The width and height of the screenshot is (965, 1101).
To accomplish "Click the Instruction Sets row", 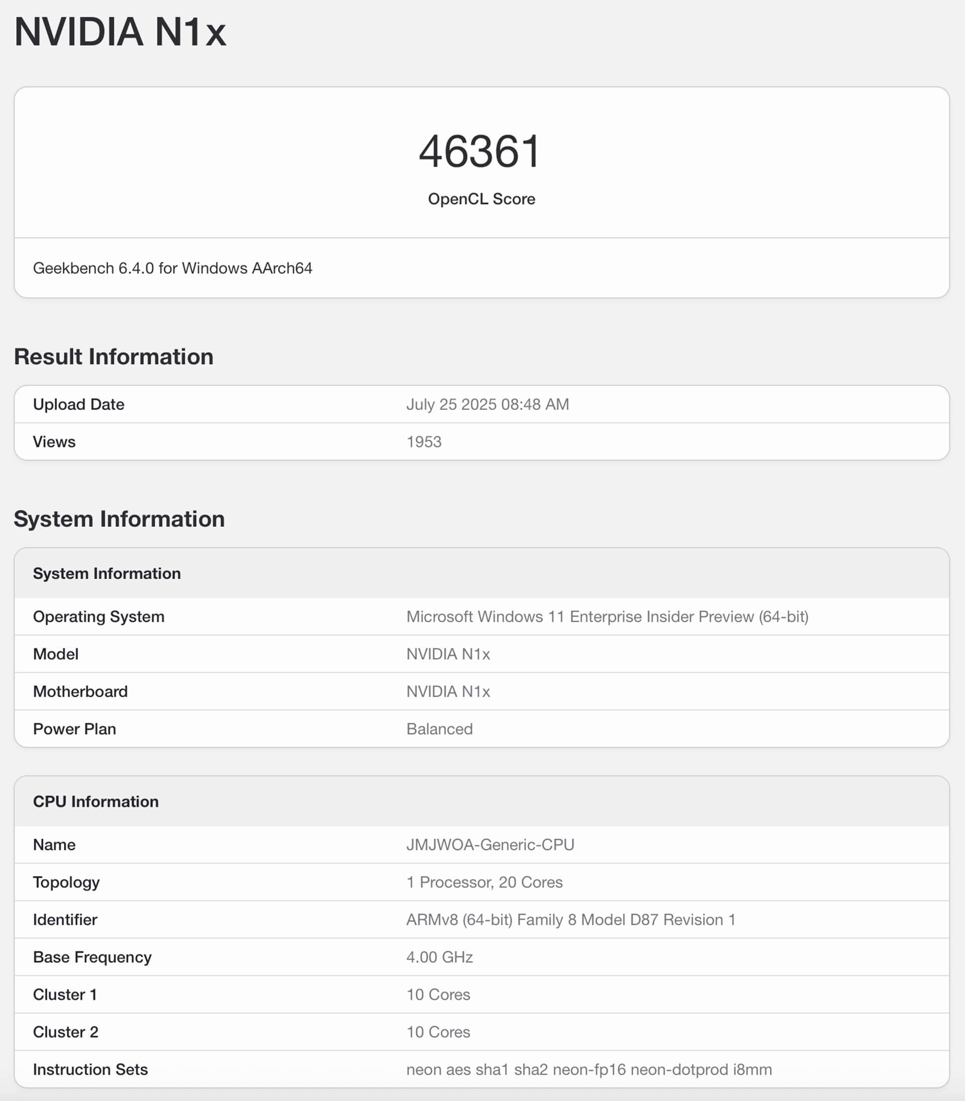I will tap(90, 1070).
